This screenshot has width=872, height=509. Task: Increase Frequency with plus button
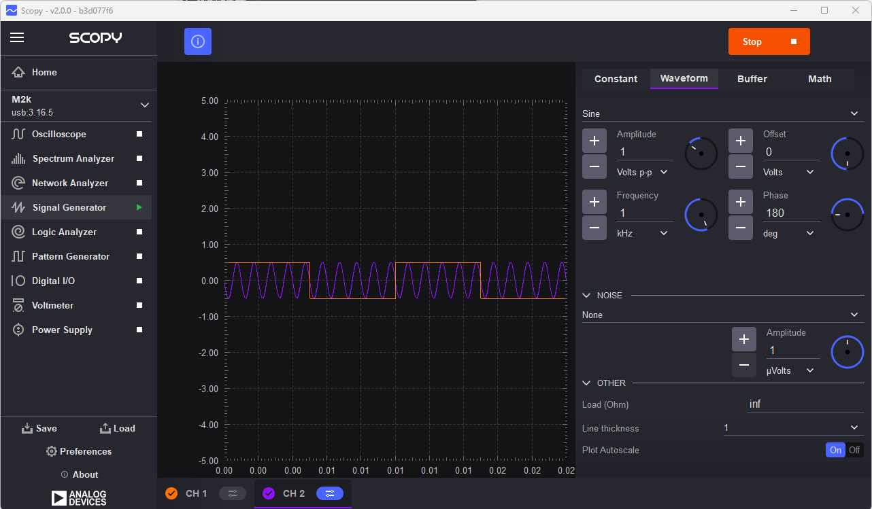coord(594,202)
